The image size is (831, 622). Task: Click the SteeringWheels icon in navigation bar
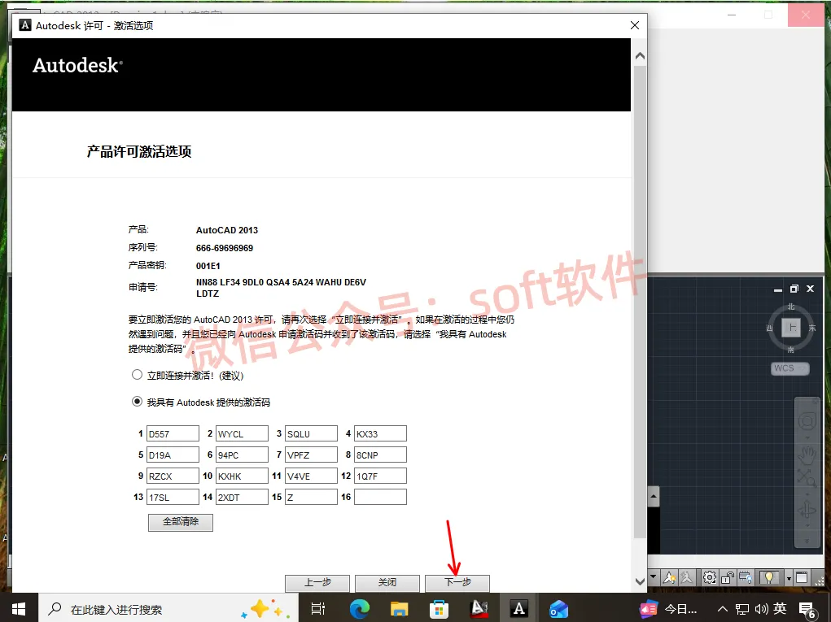tap(807, 422)
